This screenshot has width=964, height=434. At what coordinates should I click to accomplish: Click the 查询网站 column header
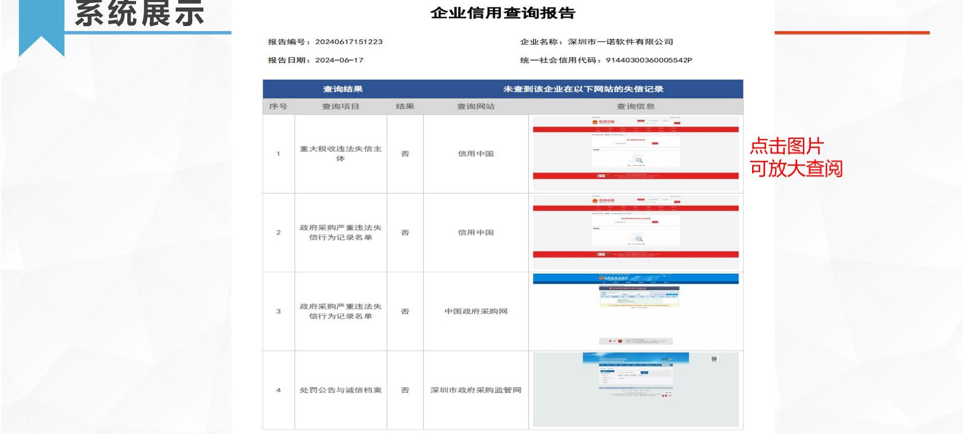476,106
